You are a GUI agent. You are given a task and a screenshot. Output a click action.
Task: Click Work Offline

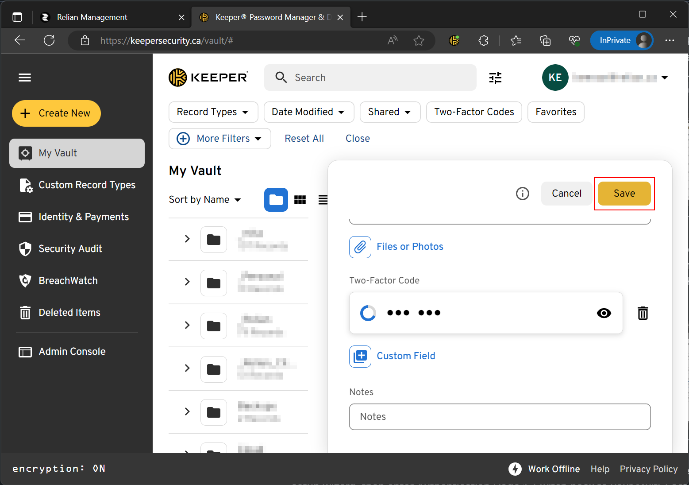(544, 469)
